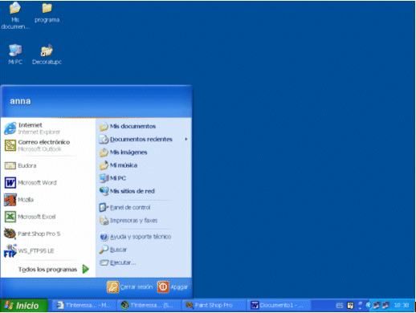The height and width of the screenshot is (313, 416).
Task: Open Mi PC from the Start menu
Action: [x=112, y=178]
